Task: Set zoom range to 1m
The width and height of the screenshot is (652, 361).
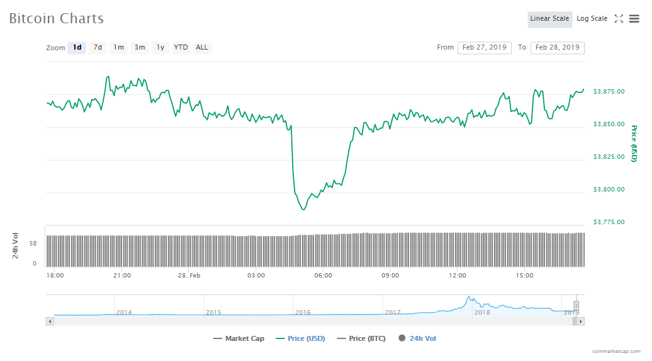Action: pyautogui.click(x=119, y=48)
